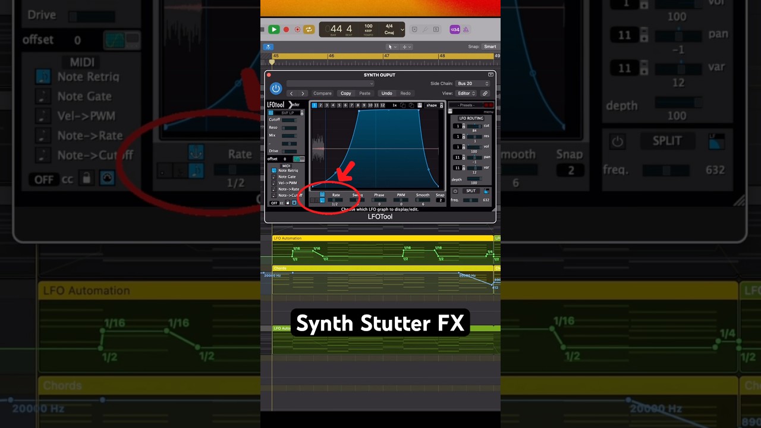This screenshot has height=428, width=761.
Task: Toggle the SPLIT power button
Action: pos(455,191)
